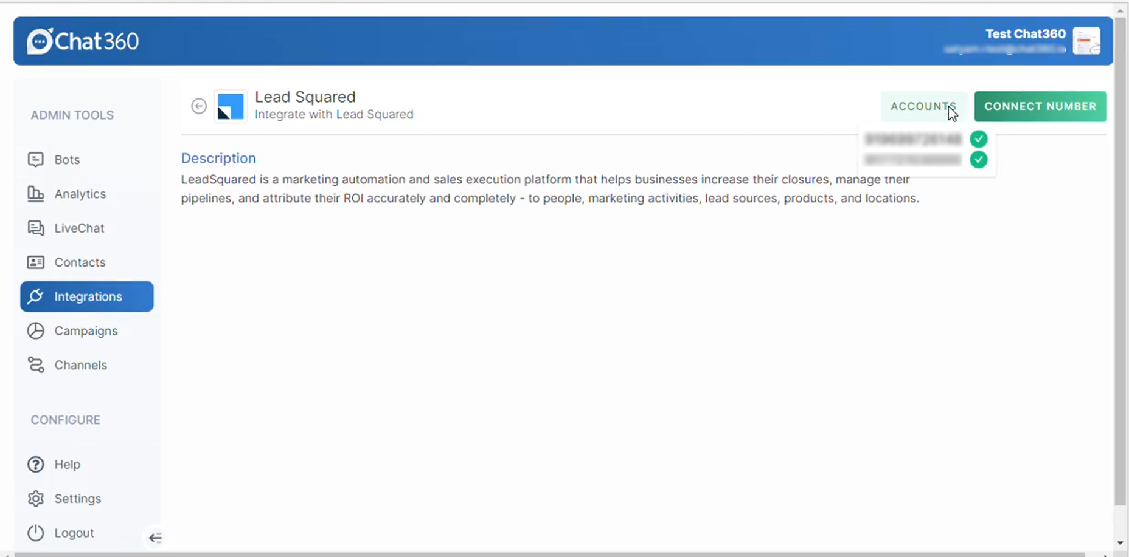This screenshot has height=557, width=1129.
Task: Select the Integrations menu item
Action: pyautogui.click(x=87, y=296)
